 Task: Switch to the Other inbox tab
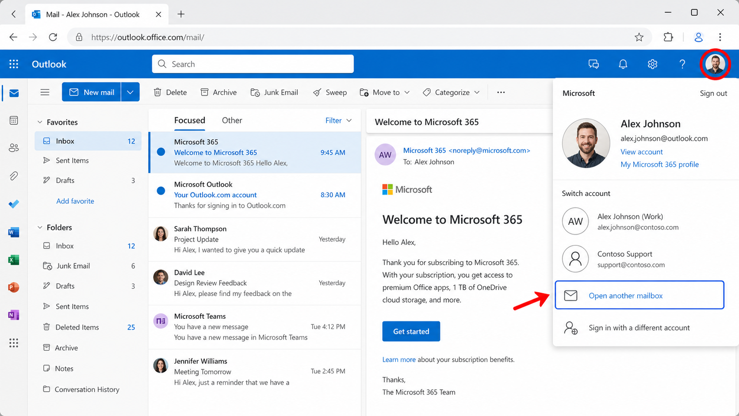coord(232,120)
